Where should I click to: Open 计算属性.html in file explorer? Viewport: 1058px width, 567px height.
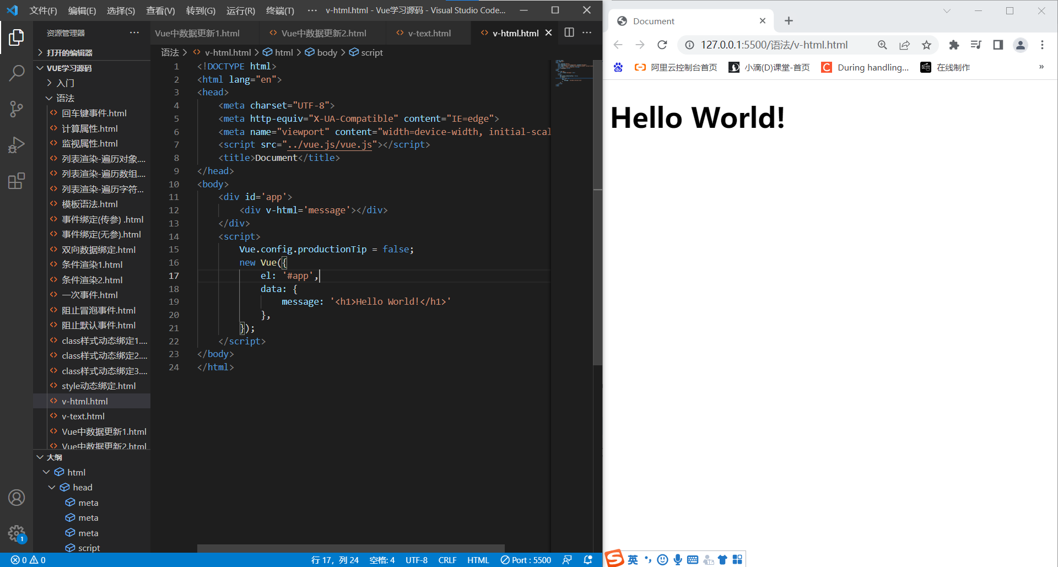click(90, 128)
